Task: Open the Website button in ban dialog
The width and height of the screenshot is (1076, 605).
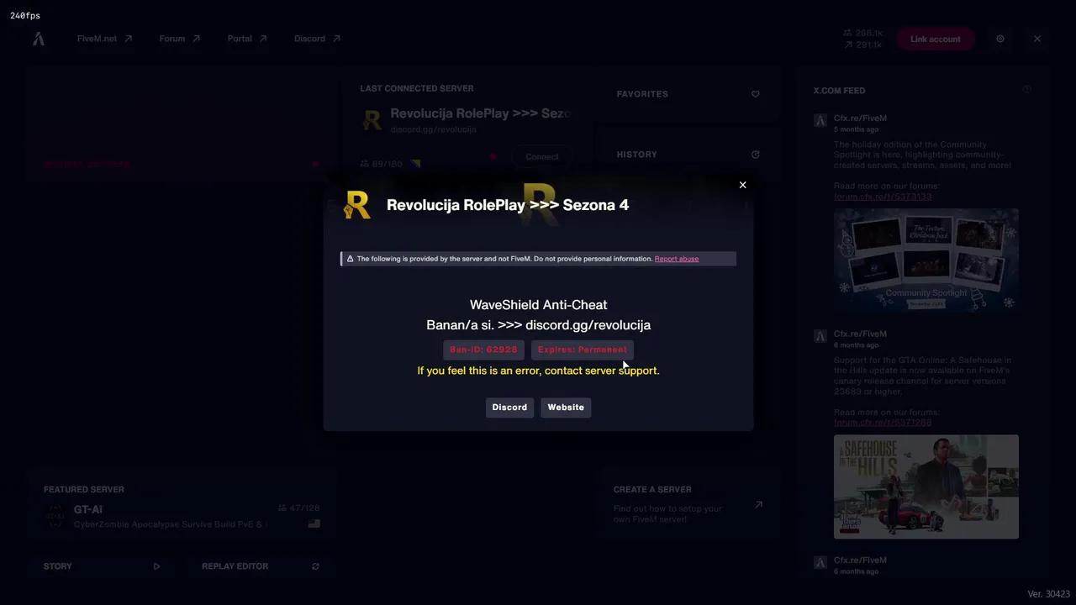Action: [x=566, y=408]
